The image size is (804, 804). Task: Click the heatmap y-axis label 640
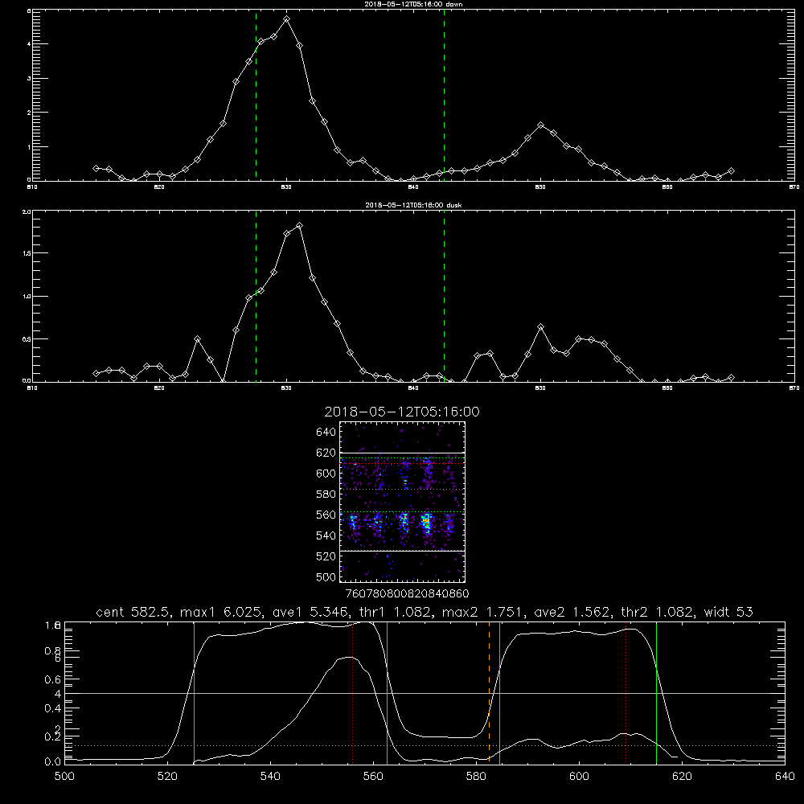[326, 432]
